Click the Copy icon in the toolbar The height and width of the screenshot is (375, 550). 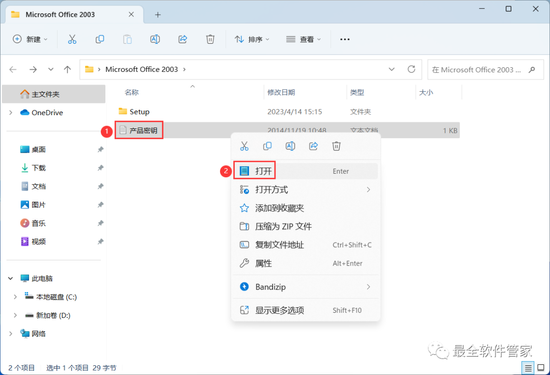(100, 39)
